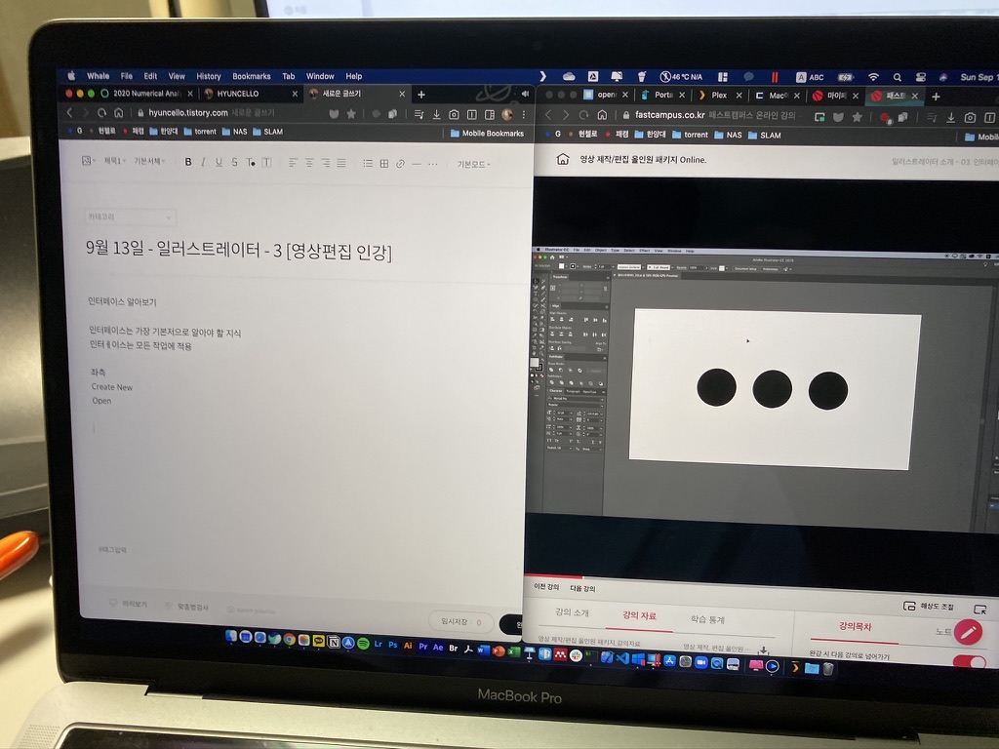Reload the hyuncello.tistory.com page
999x749 pixels.
(101, 113)
